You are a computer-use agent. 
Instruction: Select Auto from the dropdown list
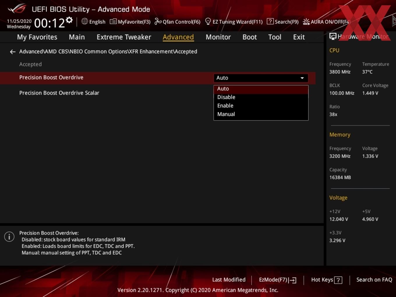coord(261,89)
